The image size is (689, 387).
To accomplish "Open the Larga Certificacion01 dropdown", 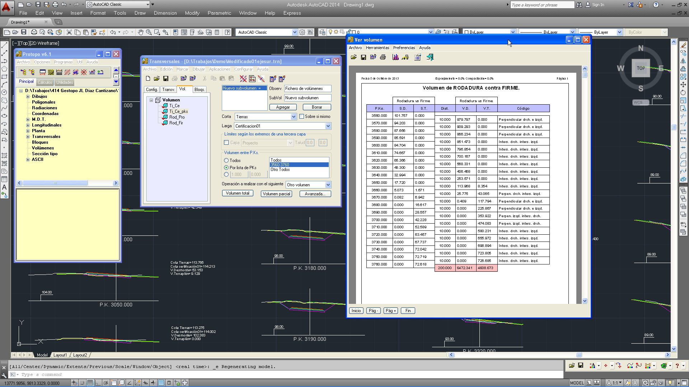I will pyautogui.click(x=328, y=126).
